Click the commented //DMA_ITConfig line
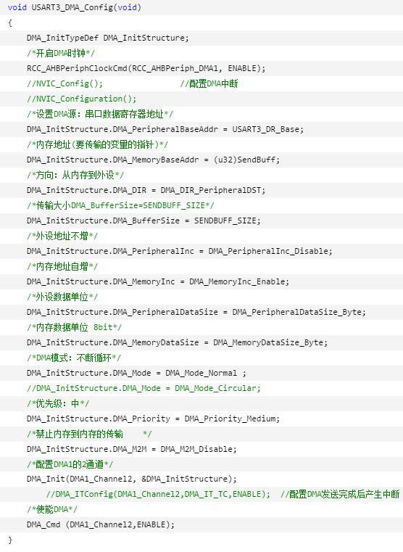This screenshot has width=403, height=552. 158,494
